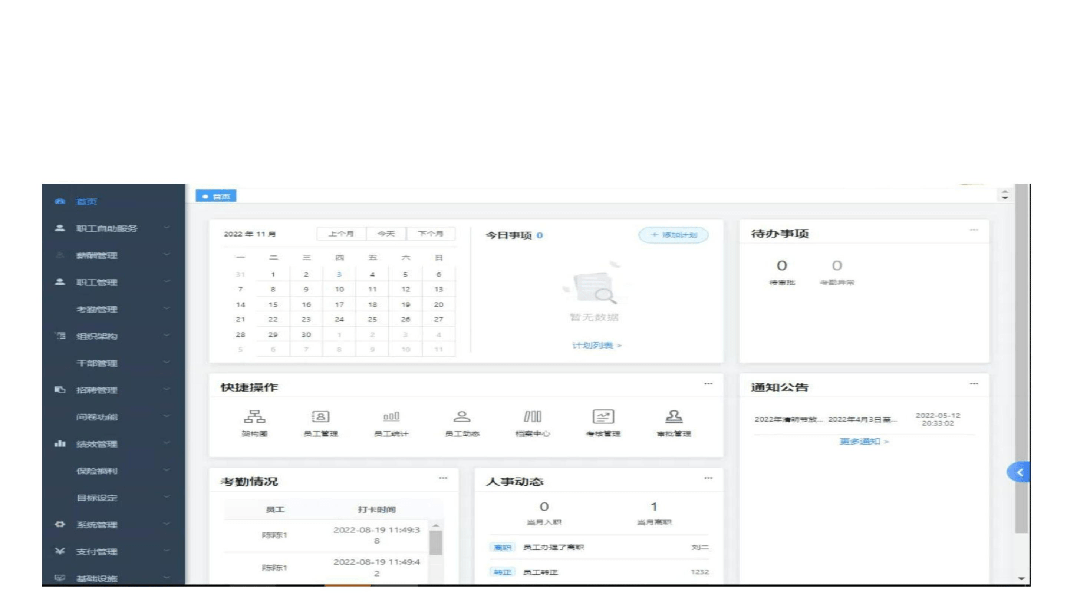The height and width of the screenshot is (614, 1090).
Task: Open the 员工管理 quick action icon
Action: (321, 416)
